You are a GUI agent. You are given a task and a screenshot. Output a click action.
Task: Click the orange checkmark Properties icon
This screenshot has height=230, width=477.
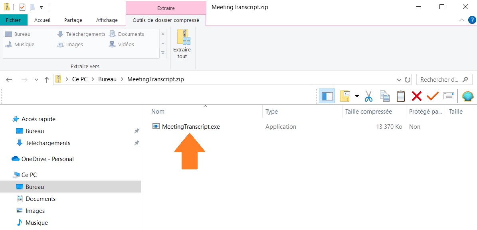click(432, 96)
